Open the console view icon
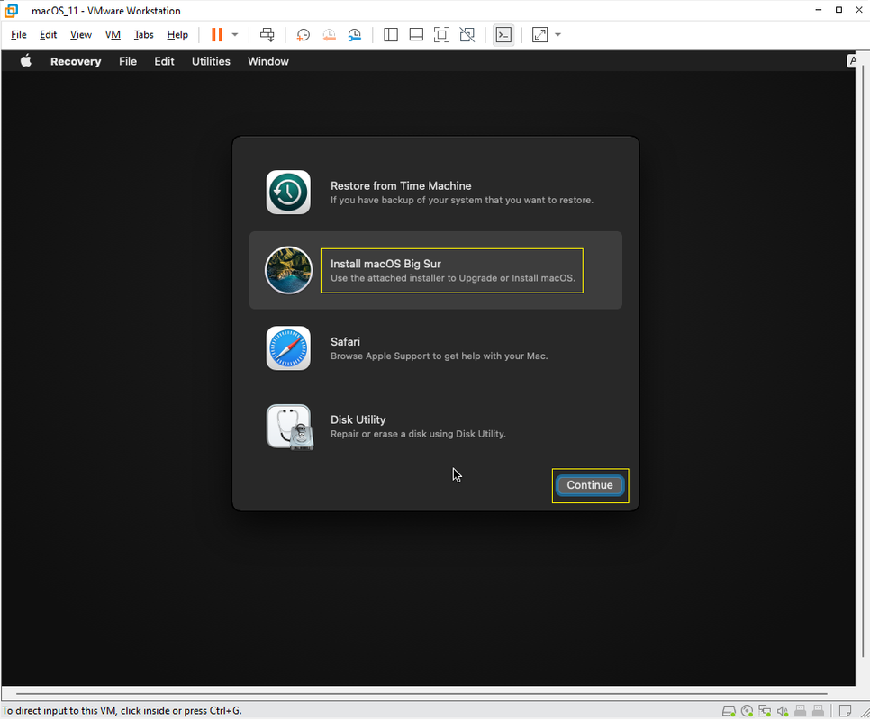 point(503,35)
